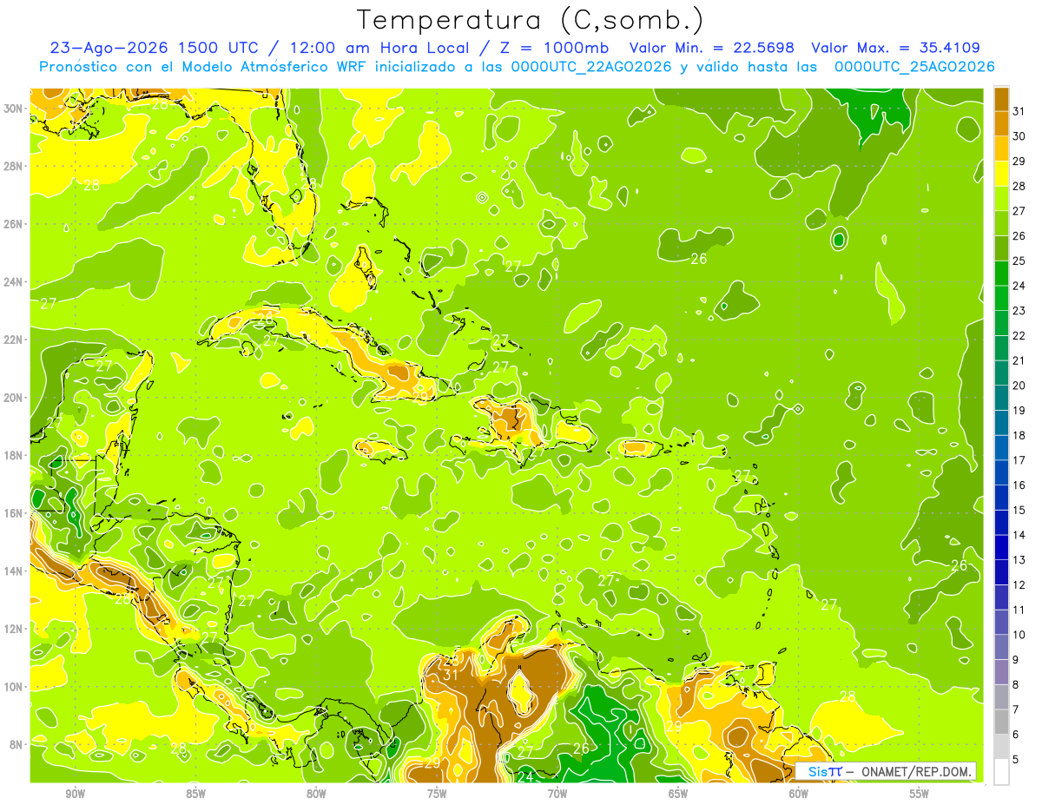Click the 22N latitude label

coord(14,340)
